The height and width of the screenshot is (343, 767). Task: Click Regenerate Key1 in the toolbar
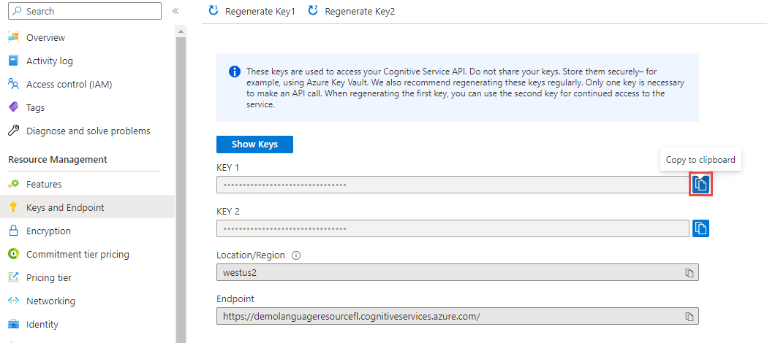coord(252,11)
